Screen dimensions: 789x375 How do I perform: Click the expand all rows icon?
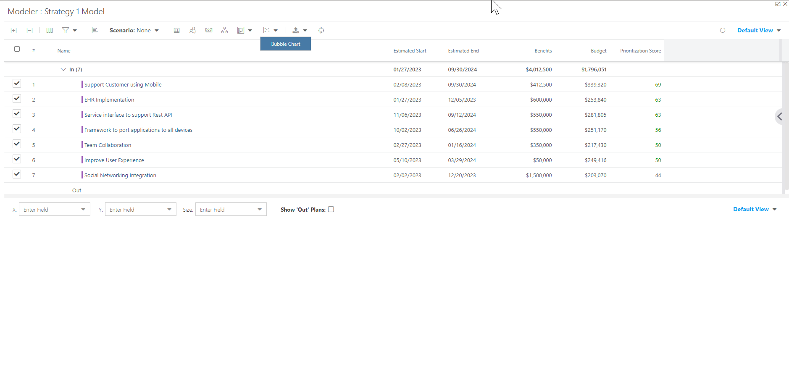tap(14, 30)
